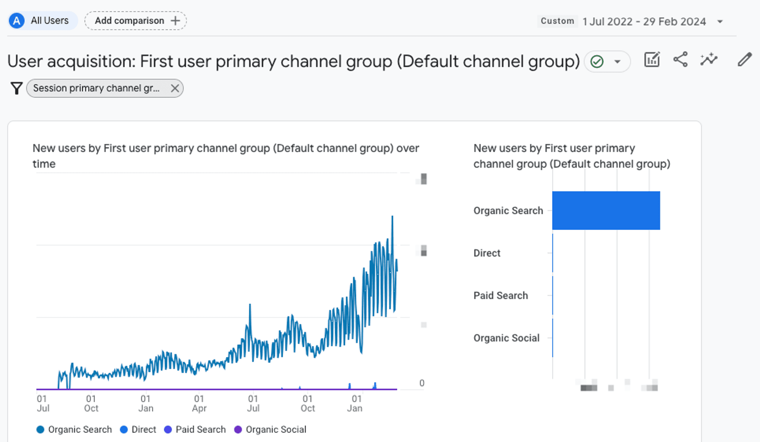Click the plus icon in Add comparison
This screenshot has width=760, height=442.
click(175, 20)
